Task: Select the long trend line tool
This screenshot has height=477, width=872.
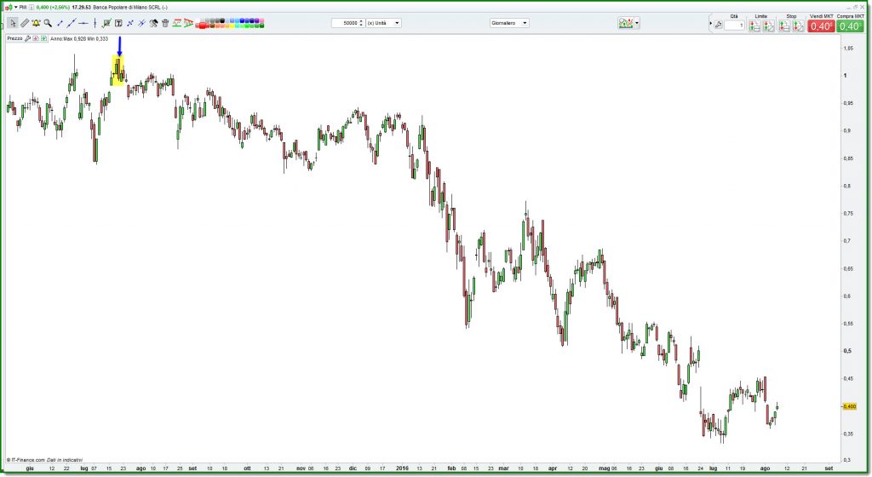Action: point(72,23)
